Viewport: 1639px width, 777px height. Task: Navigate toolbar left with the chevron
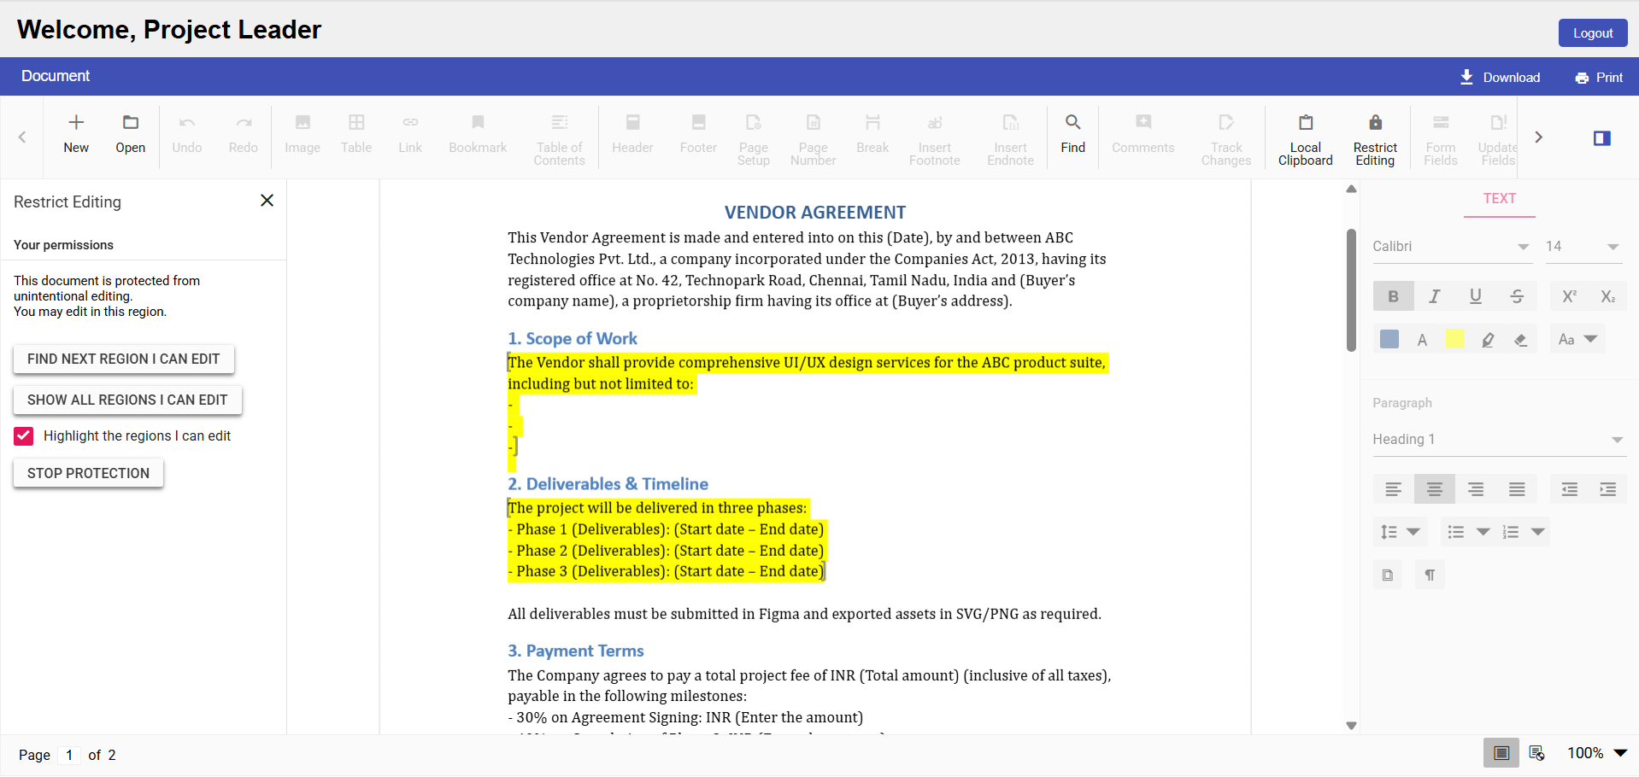[x=22, y=137]
